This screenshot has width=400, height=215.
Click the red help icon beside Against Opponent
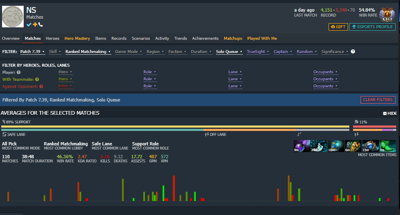coord(41,87)
